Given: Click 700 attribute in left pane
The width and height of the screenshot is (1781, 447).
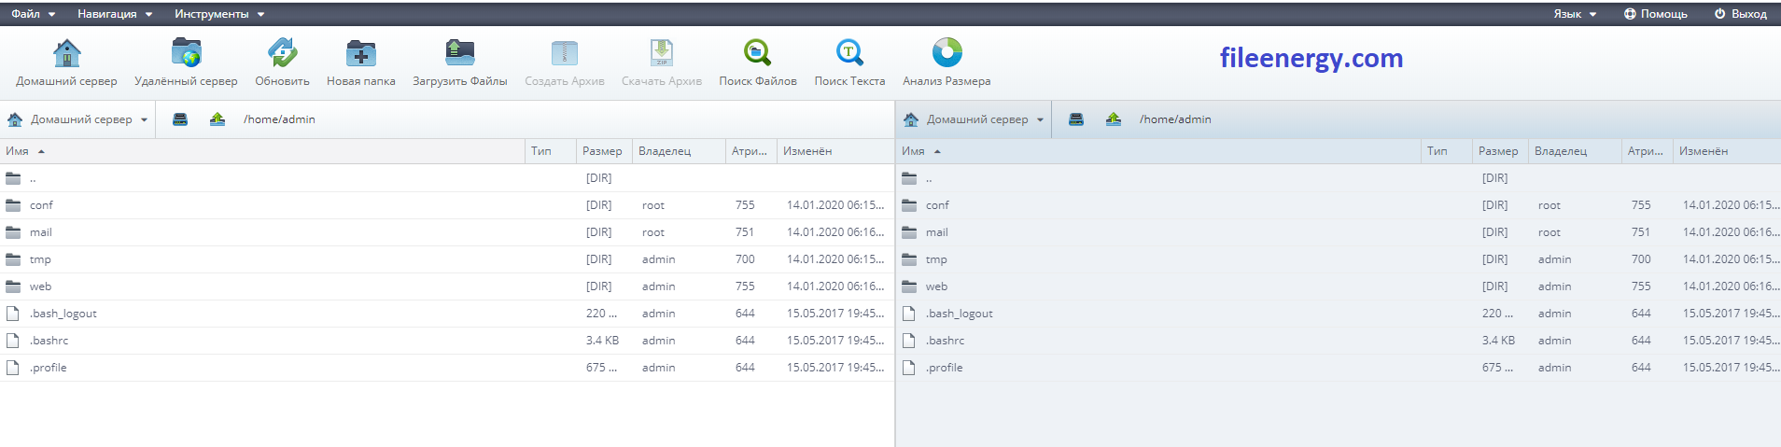Looking at the screenshot, I should (745, 259).
